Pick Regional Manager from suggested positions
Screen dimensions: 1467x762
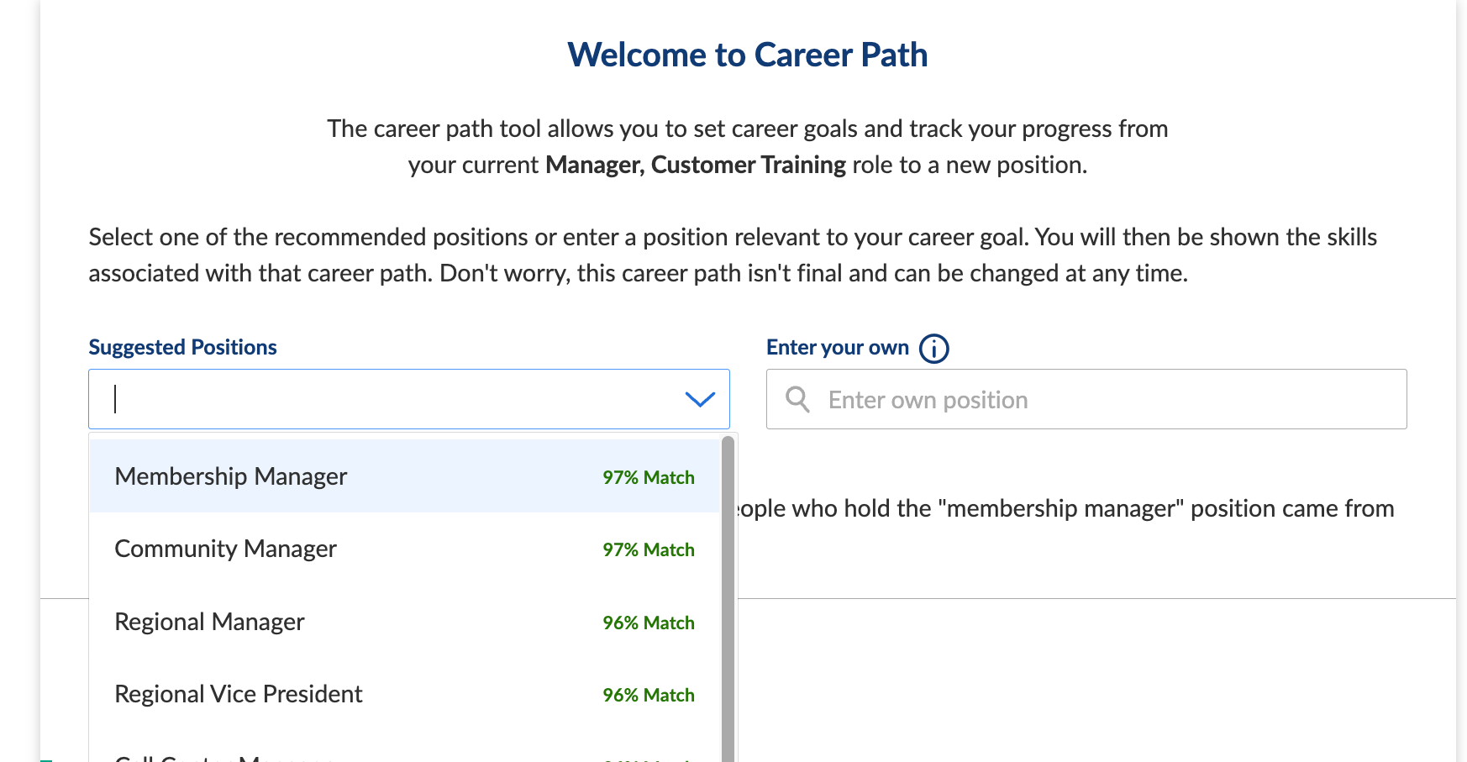click(209, 622)
